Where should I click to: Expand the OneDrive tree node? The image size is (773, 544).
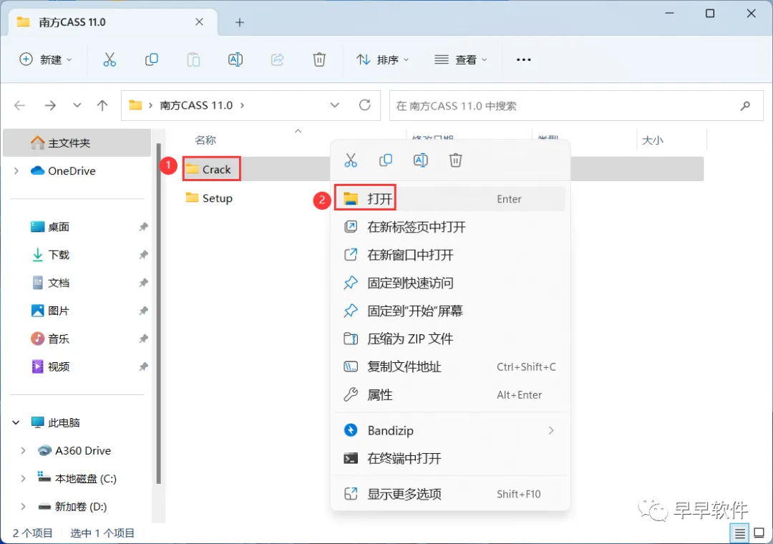coord(16,170)
